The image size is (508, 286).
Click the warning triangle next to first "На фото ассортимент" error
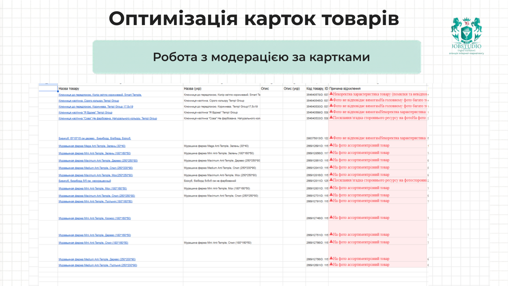(331, 145)
